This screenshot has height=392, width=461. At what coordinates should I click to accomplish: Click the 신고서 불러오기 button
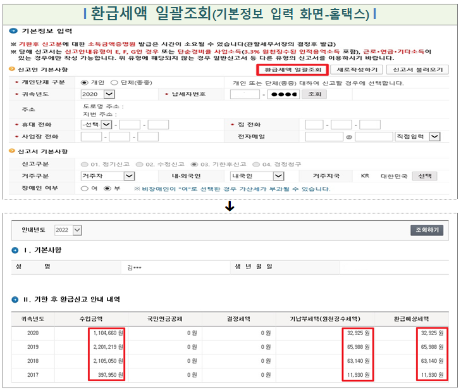417,70
